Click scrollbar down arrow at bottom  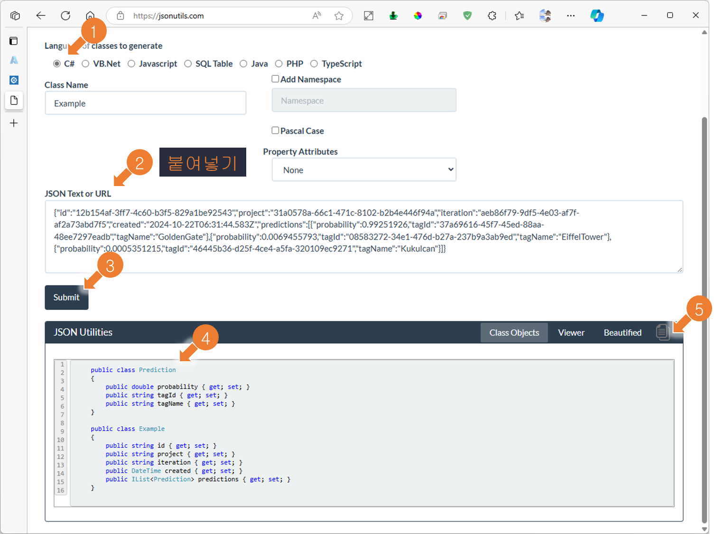[x=705, y=529]
